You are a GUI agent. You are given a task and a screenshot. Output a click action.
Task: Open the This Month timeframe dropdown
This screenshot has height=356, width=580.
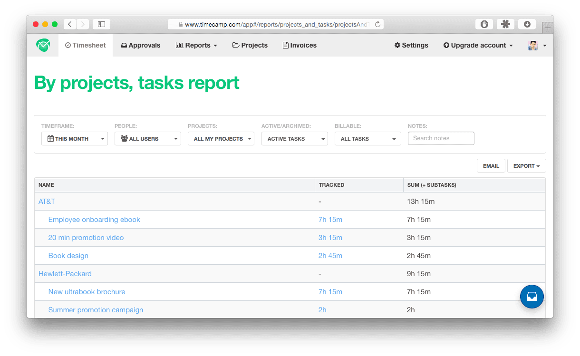coord(75,138)
